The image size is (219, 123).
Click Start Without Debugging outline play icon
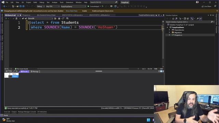[x=103, y=6]
